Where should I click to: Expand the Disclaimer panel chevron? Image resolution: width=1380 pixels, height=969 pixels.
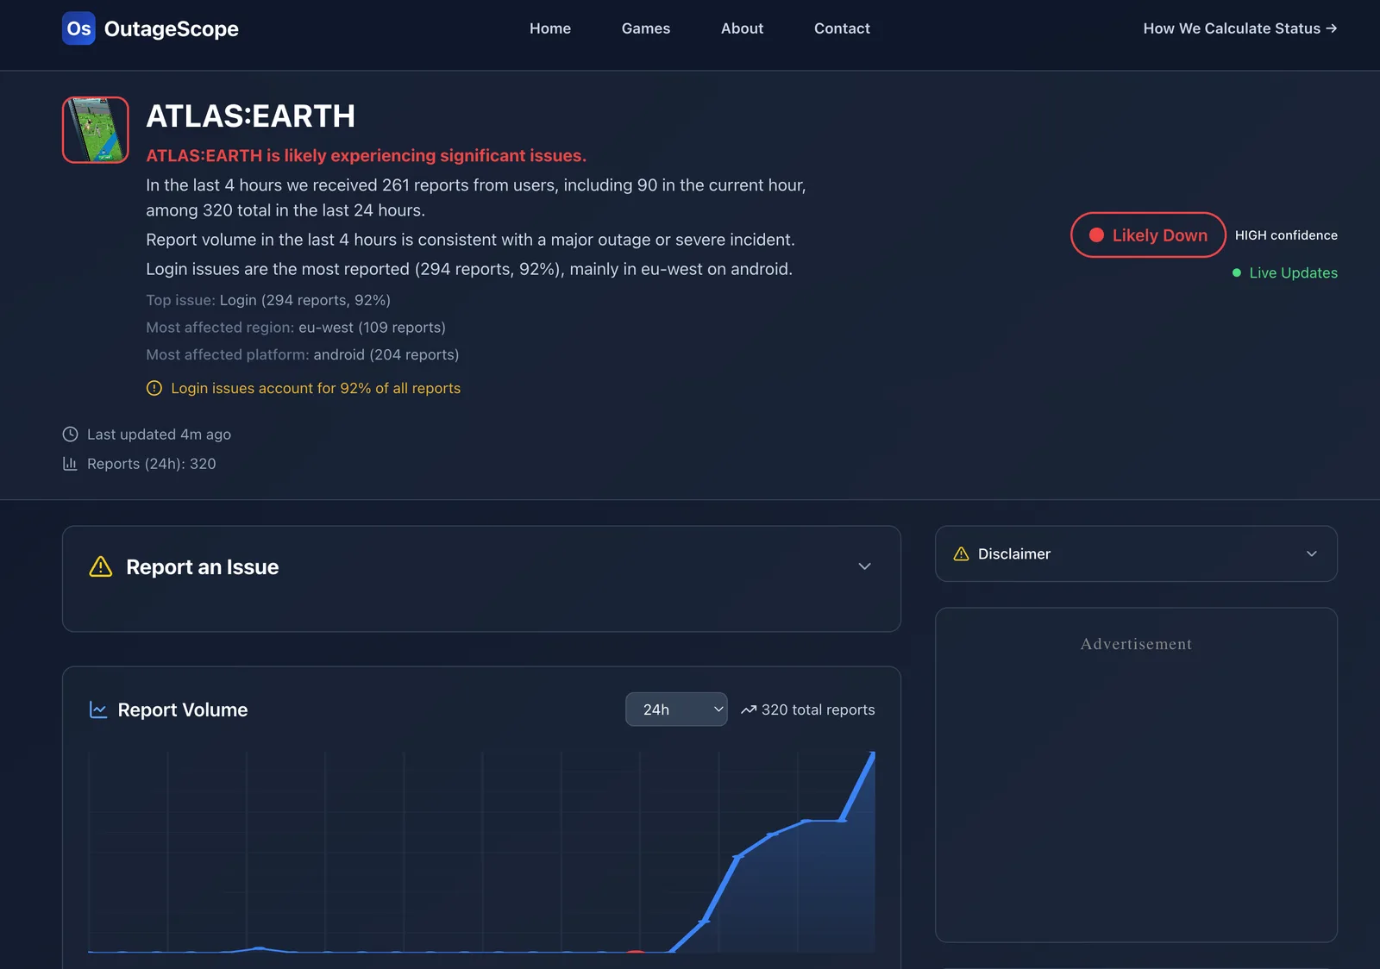click(1311, 553)
